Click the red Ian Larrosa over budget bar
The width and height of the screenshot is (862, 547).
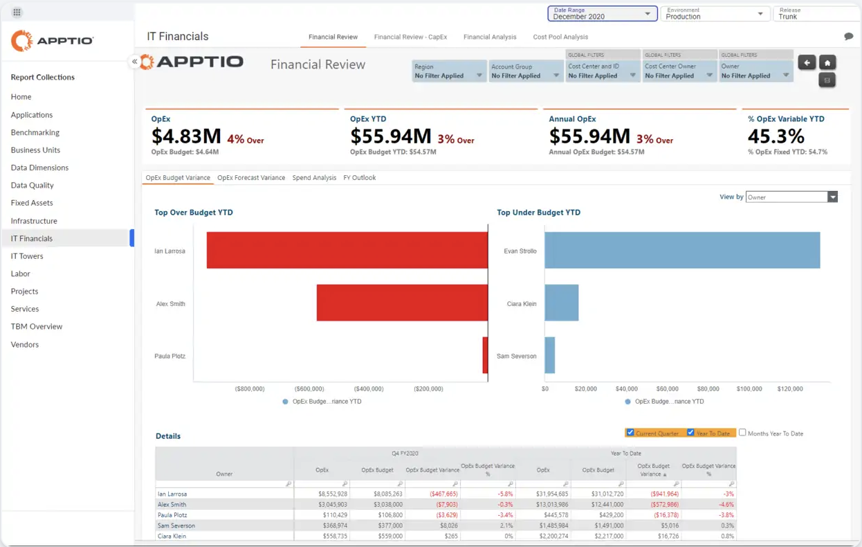pyautogui.click(x=347, y=251)
